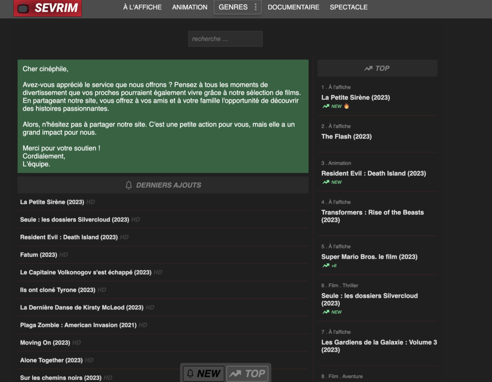Click the trending arrow icon beside TOP header
Image resolution: width=492 pixels, height=382 pixels.
pyautogui.click(x=368, y=68)
